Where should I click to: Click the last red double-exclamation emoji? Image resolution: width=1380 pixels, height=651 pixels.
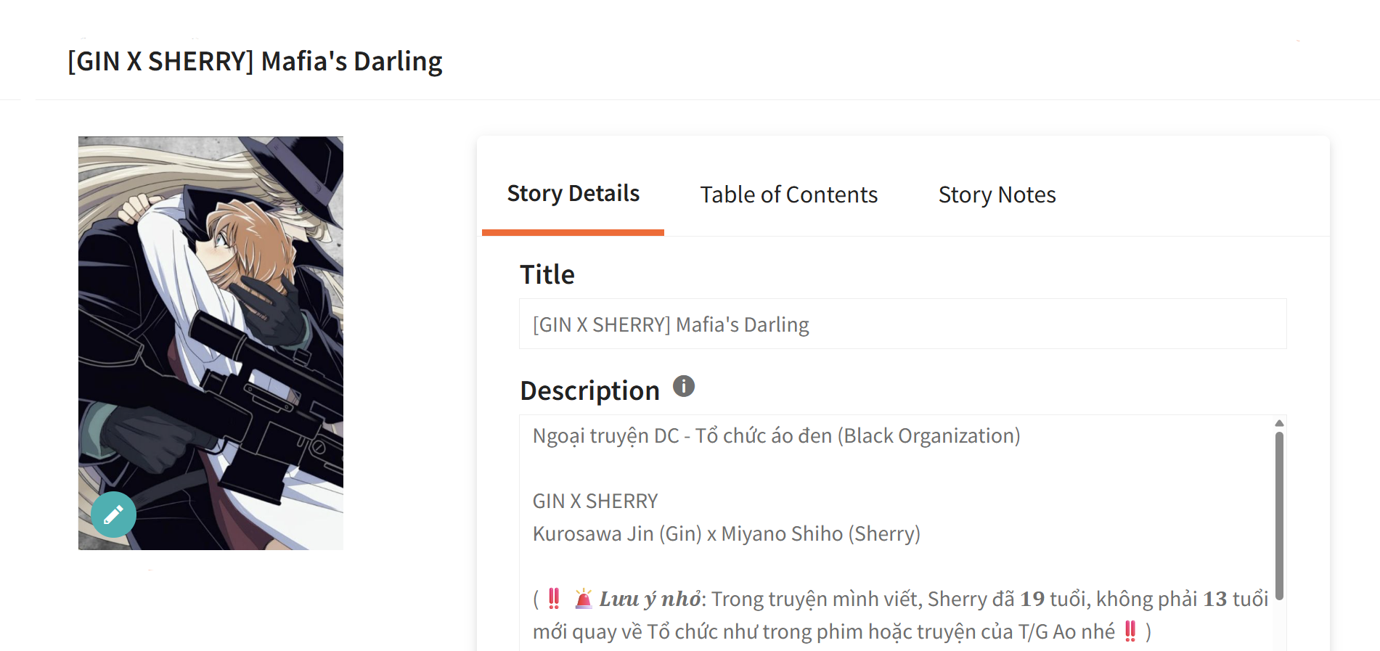[x=1130, y=631]
